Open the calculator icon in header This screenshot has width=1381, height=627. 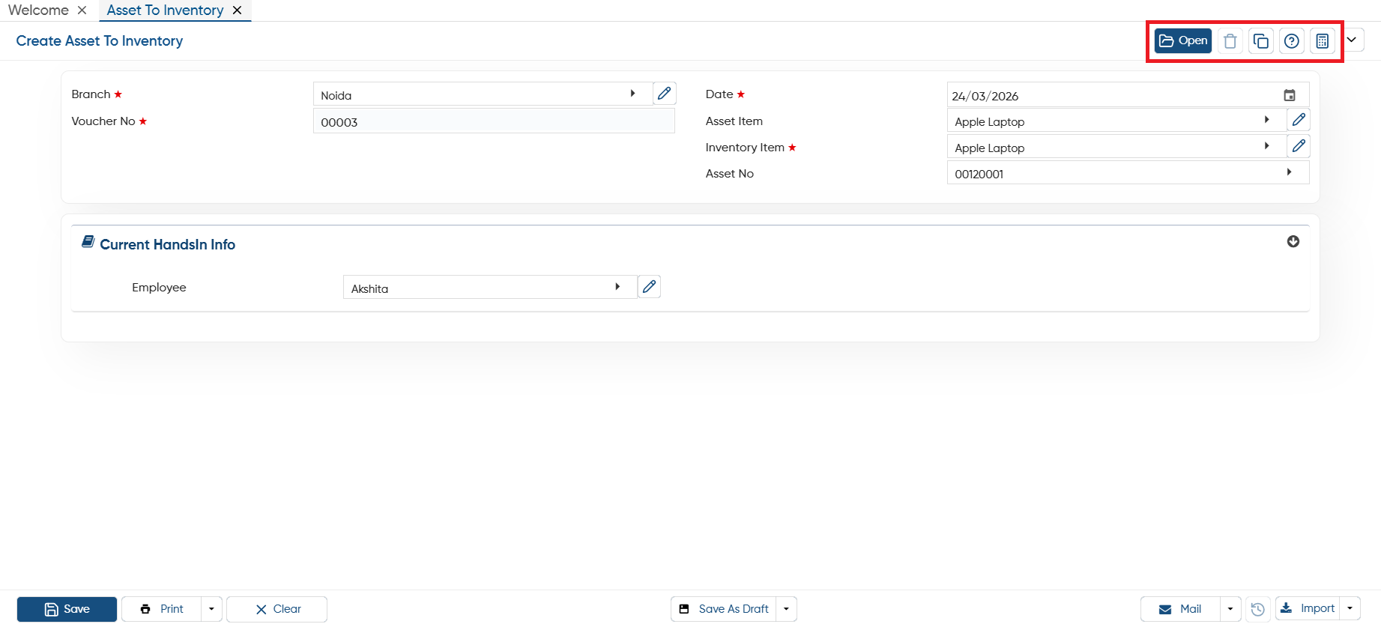1323,40
